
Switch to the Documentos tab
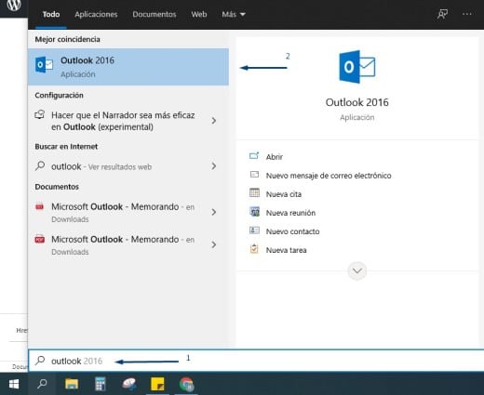pyautogui.click(x=155, y=14)
